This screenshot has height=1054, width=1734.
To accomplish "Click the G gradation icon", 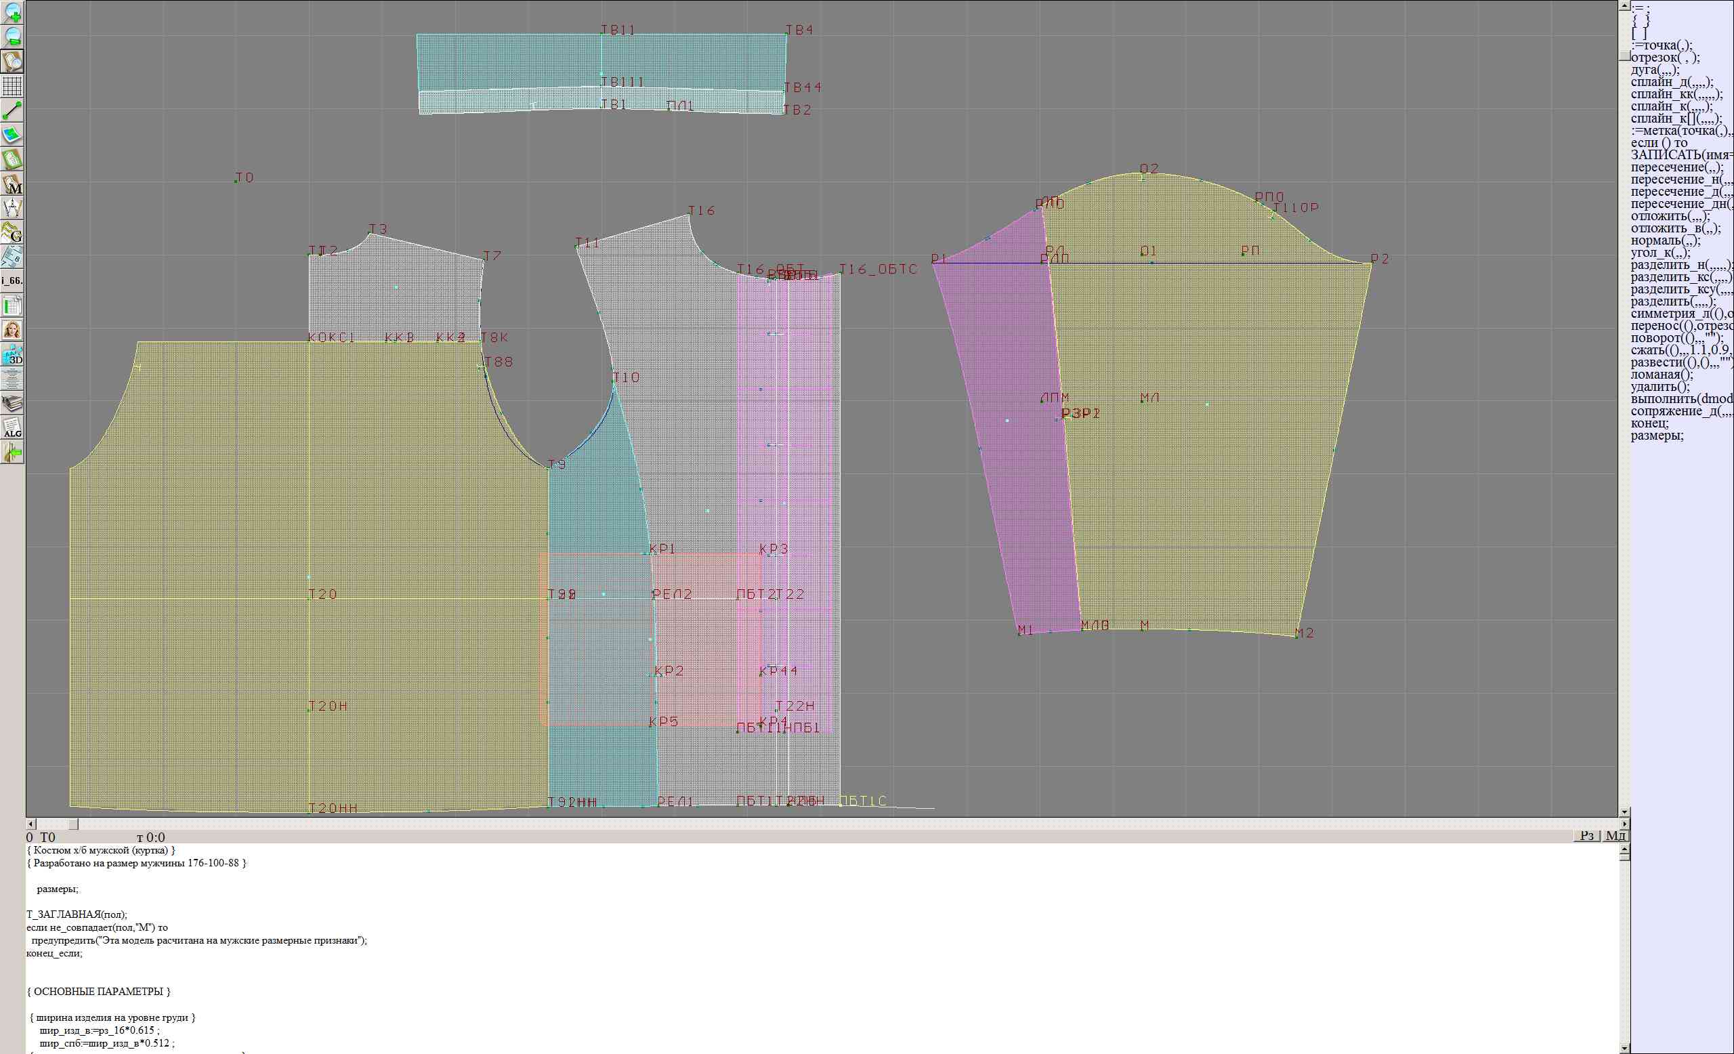I will point(12,233).
